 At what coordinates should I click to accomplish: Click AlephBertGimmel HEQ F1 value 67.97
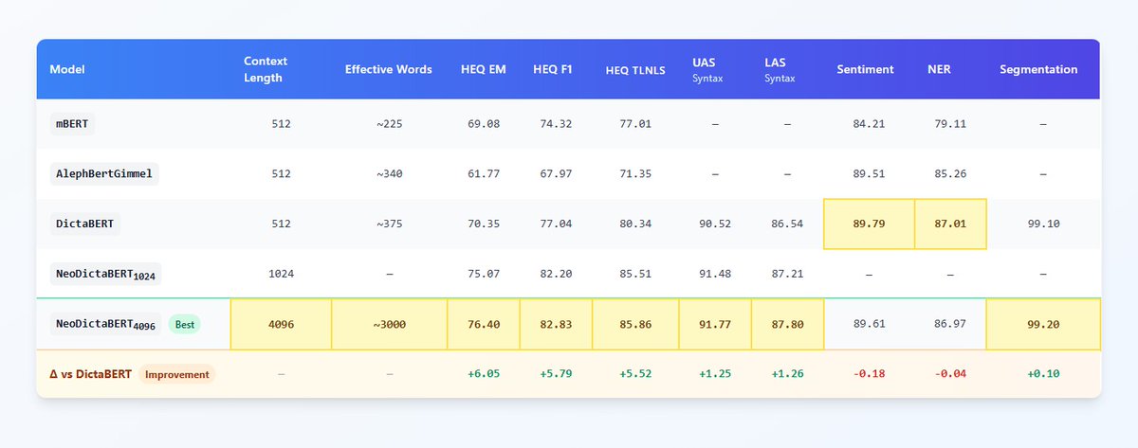[556, 174]
